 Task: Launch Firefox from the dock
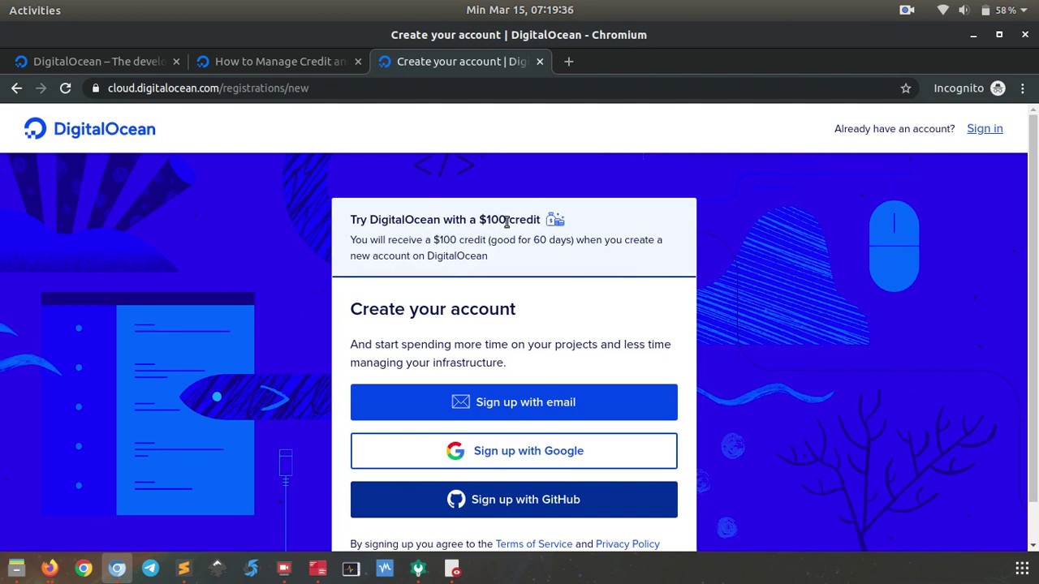(50, 569)
